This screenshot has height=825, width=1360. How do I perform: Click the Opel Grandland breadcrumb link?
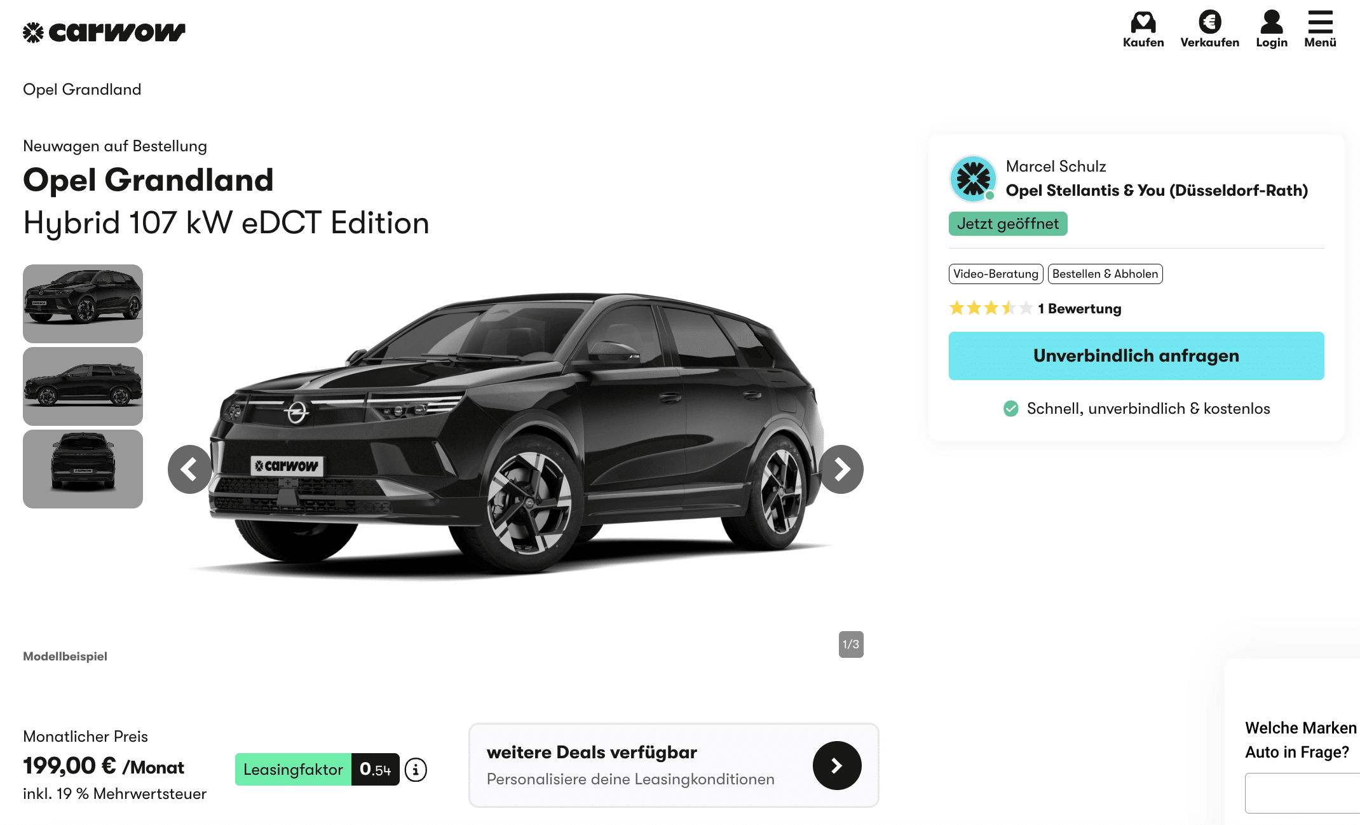[82, 90]
